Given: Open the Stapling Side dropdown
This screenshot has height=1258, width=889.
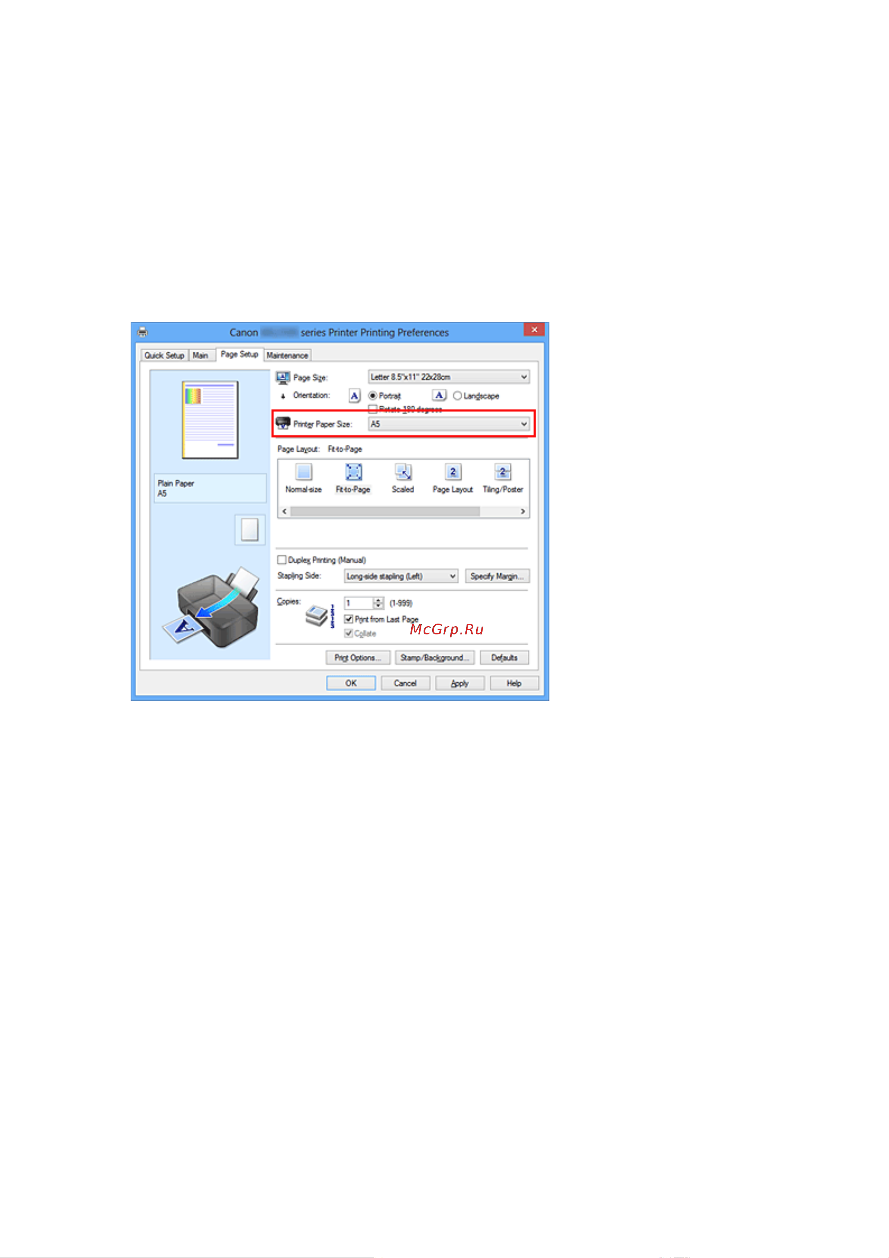Looking at the screenshot, I should (x=401, y=577).
